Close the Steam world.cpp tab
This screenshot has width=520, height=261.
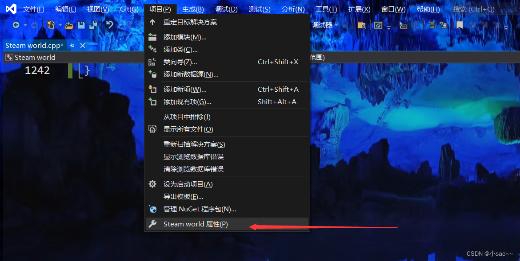tap(82, 45)
